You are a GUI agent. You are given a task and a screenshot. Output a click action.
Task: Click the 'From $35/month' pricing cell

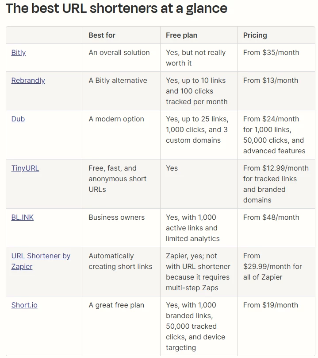(x=271, y=52)
